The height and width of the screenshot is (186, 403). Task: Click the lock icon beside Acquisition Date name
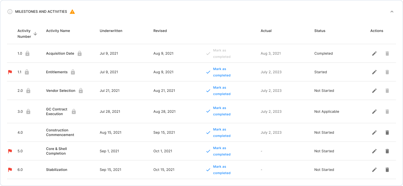click(x=80, y=53)
